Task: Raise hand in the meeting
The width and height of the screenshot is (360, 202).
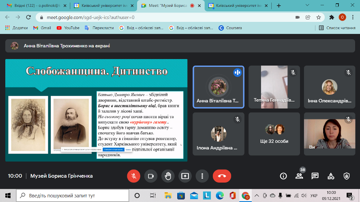Action: [168, 176]
